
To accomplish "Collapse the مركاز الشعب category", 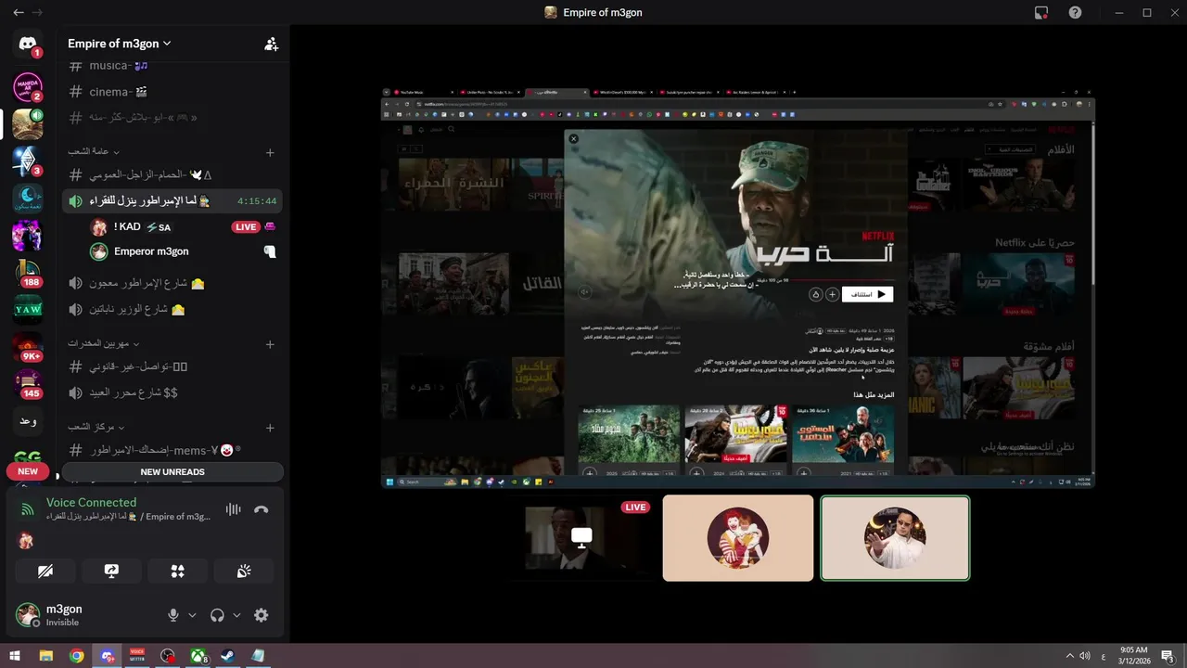I will (96, 427).
